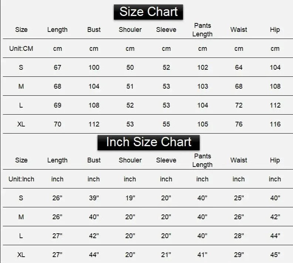
Task: Click the Size Chart title banner
Action: point(148,12)
